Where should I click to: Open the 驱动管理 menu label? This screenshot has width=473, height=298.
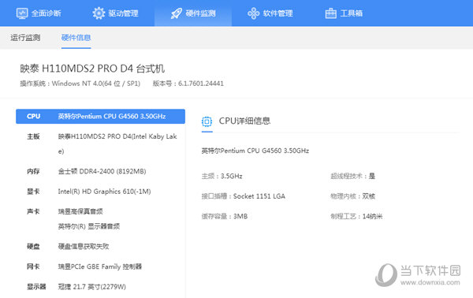(x=124, y=13)
